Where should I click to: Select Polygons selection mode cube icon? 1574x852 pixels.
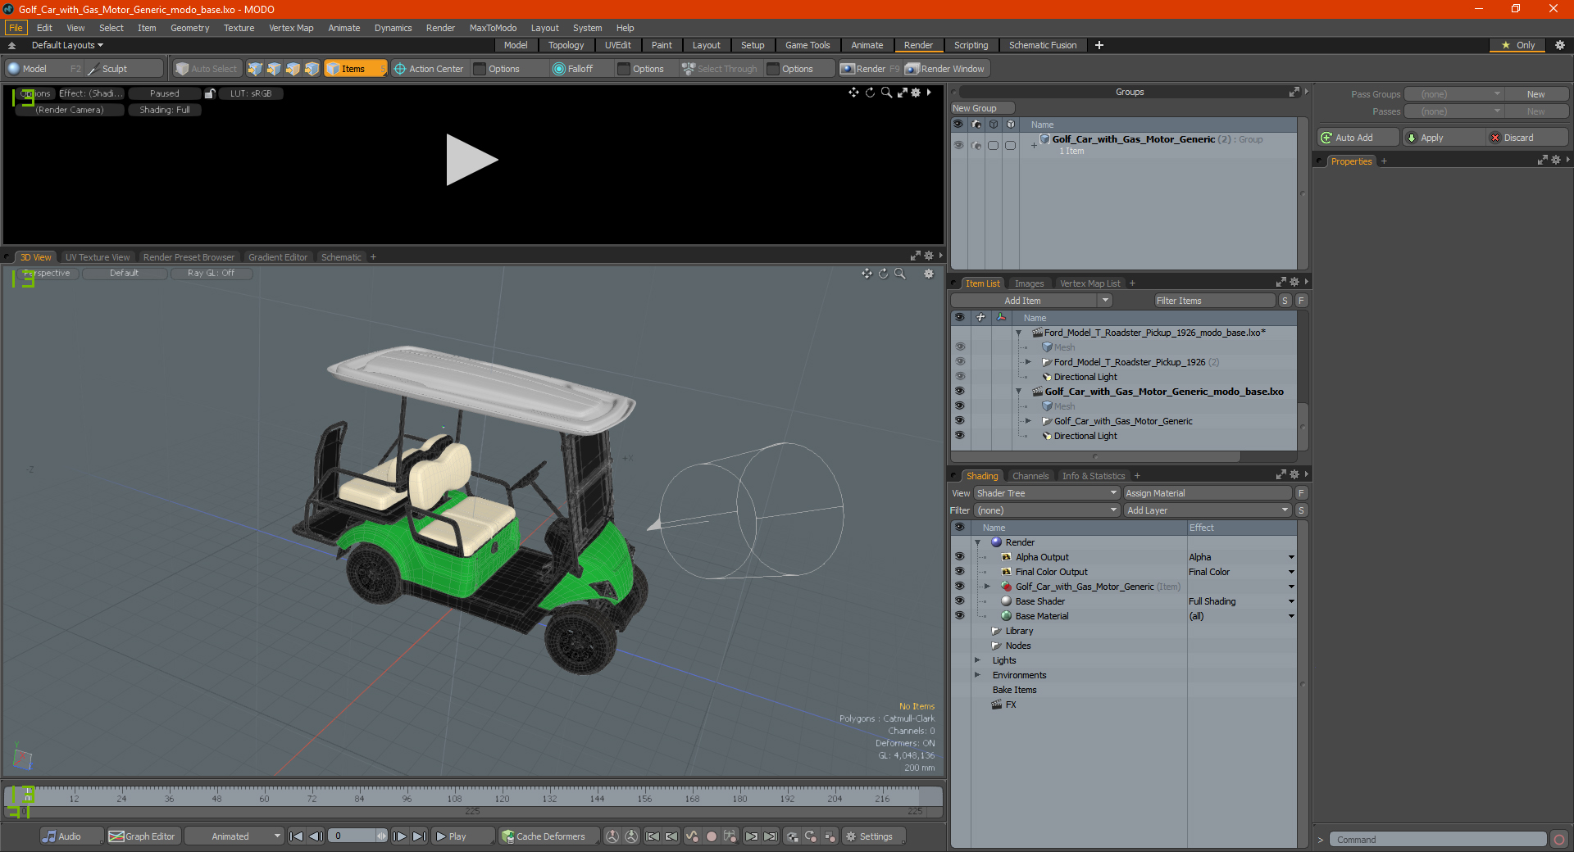293,69
